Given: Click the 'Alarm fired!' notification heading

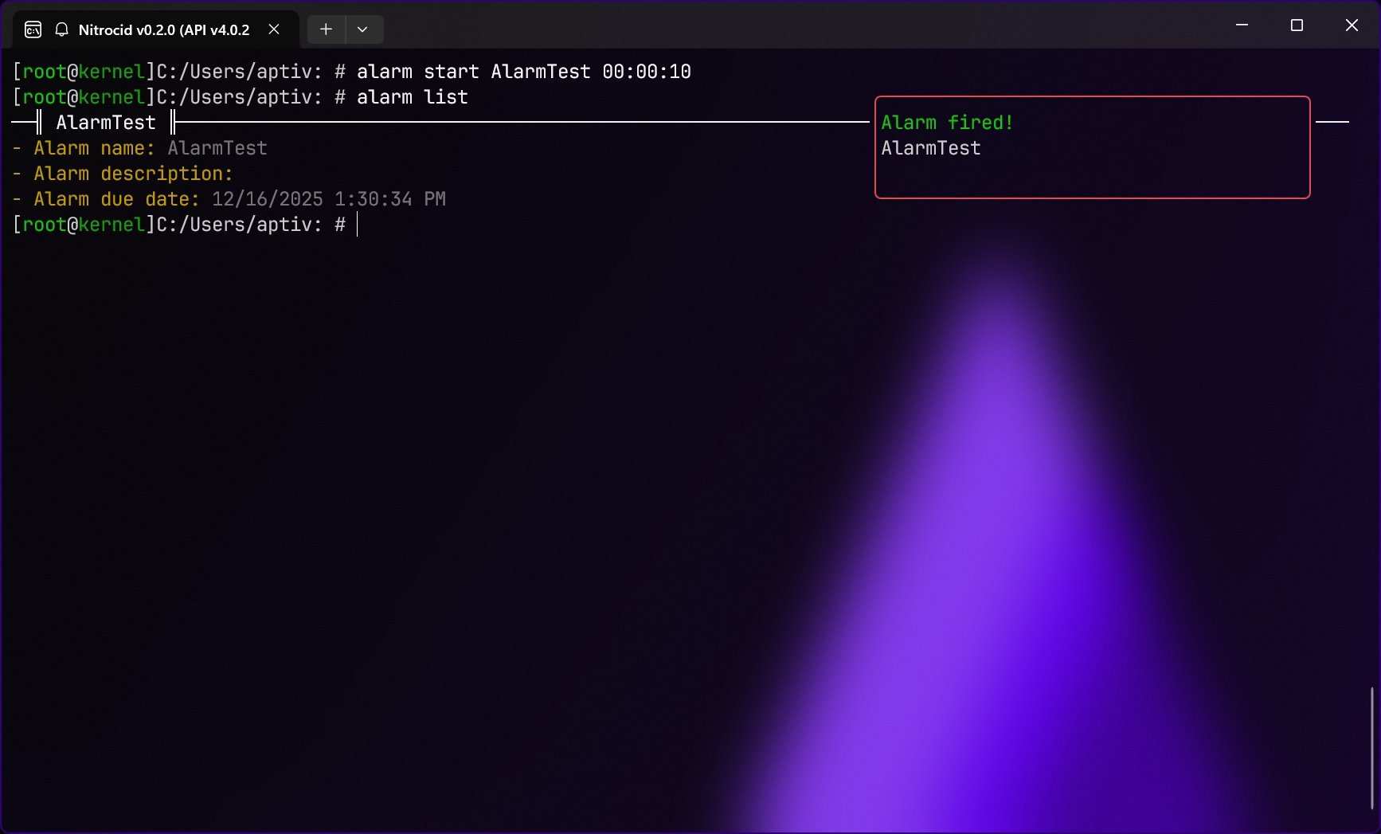Looking at the screenshot, I should tap(947, 123).
